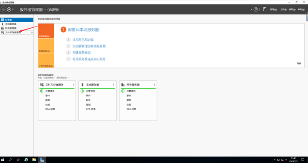The image size is (308, 163).
Task: Click BPA 结果 in 文件和存储服务 tile
Action: pyautogui.click(x=50, y=109)
